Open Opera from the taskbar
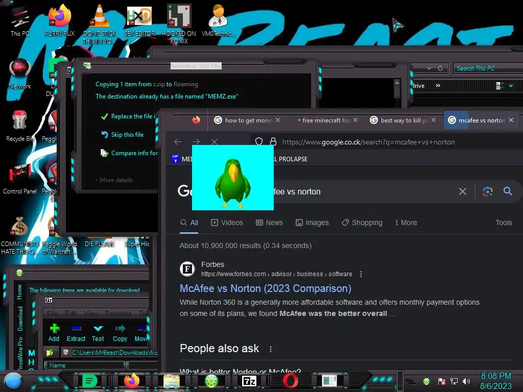Viewport: 523px width, 392px height. click(x=291, y=381)
